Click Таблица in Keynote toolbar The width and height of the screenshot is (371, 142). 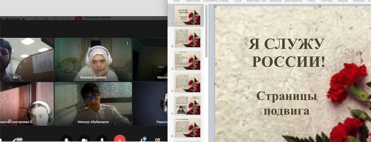point(275,1)
